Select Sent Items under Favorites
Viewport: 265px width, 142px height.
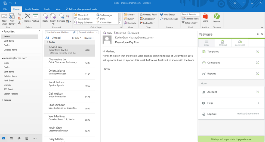pos(9,41)
